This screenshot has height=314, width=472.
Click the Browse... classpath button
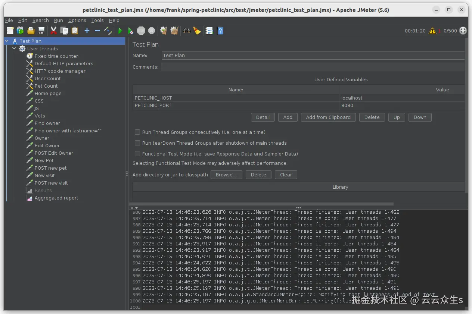coord(226,175)
